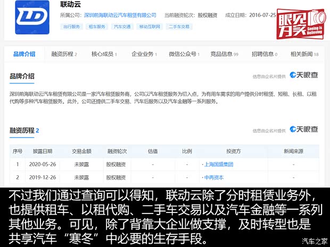Viewport: 330px width, 247px height.
Task: Click the 汽车交通 tag
Action: (x=122, y=26)
